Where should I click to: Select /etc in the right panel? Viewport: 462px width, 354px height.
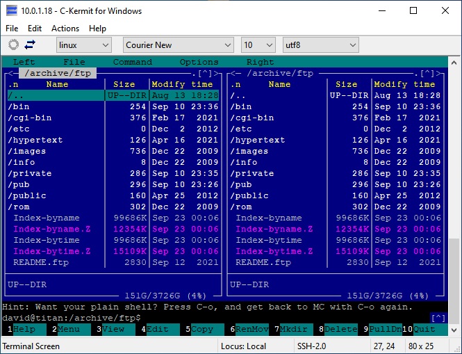point(336,129)
